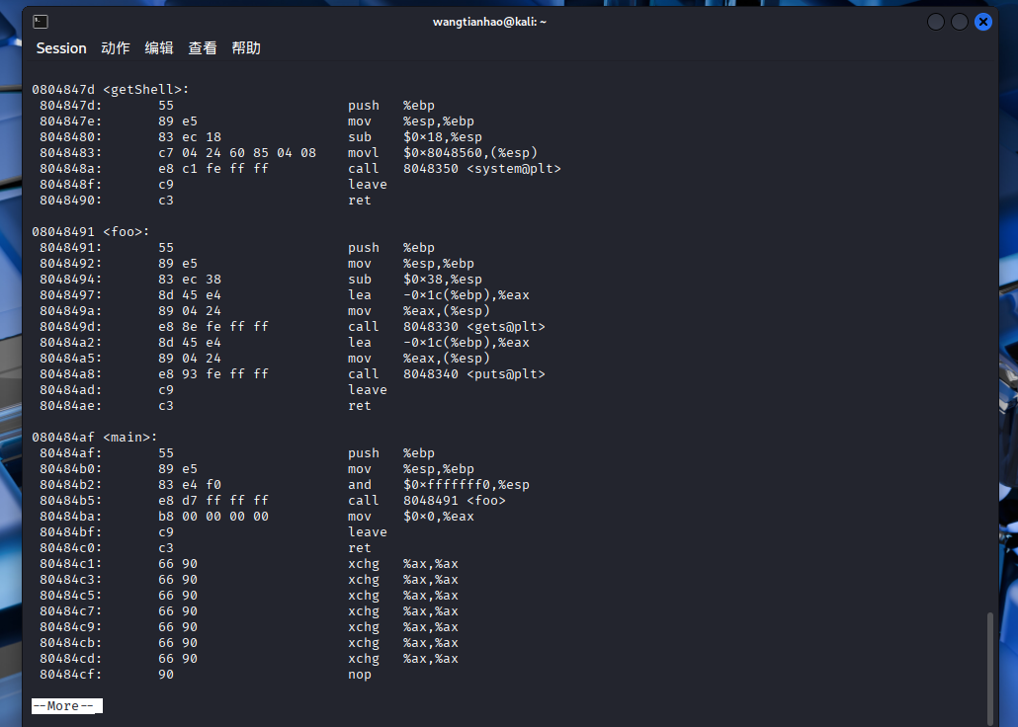Click the call 8048340 <puts@plt> text

447,374
